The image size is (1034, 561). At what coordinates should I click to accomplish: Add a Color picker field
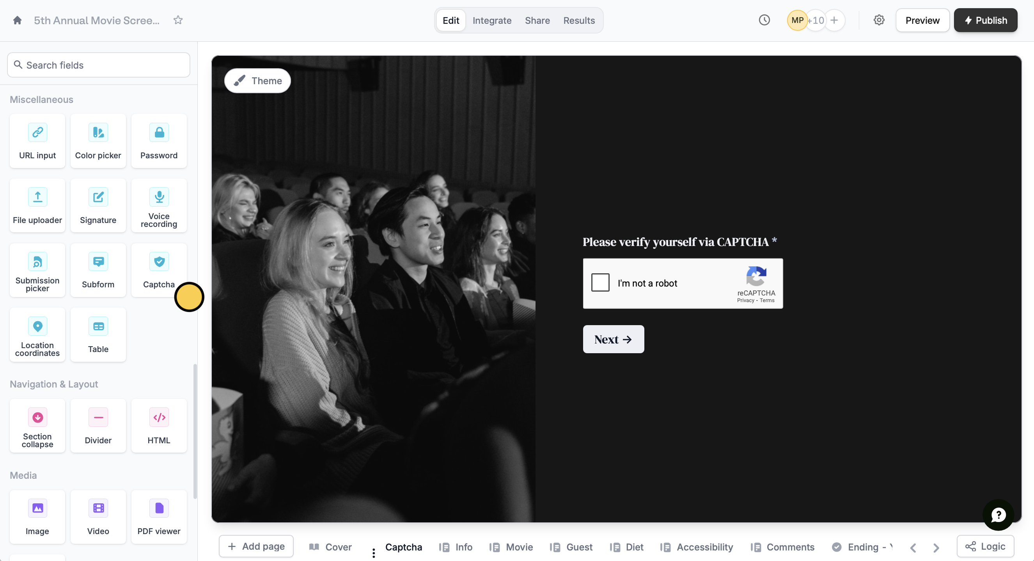tap(98, 141)
